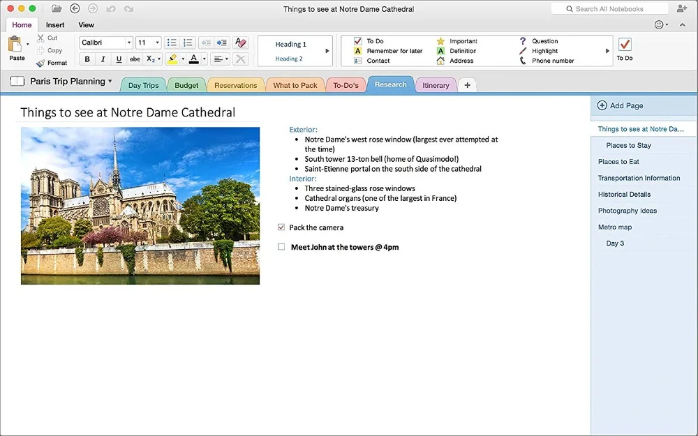This screenshot has width=698, height=436.
Task: Open the Itinerary section tab
Action: click(x=436, y=85)
